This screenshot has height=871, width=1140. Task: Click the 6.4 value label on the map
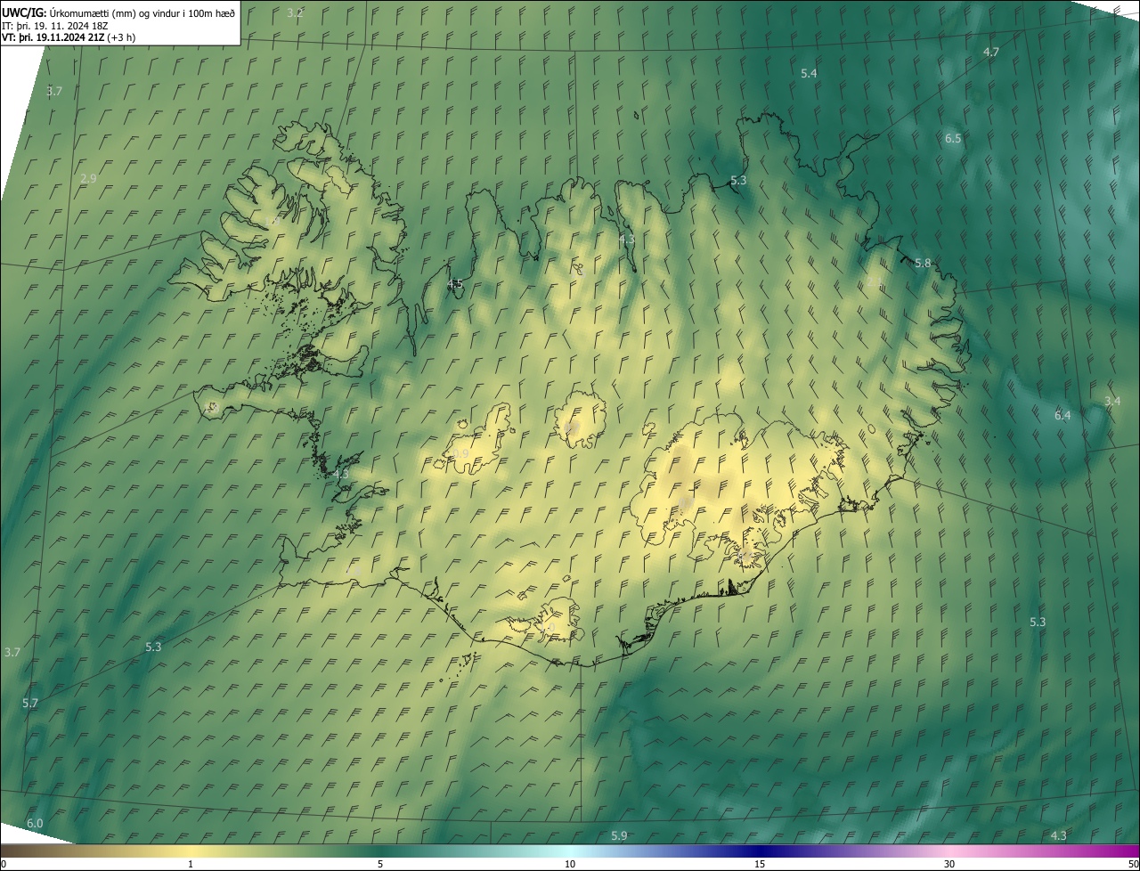coord(1063,416)
